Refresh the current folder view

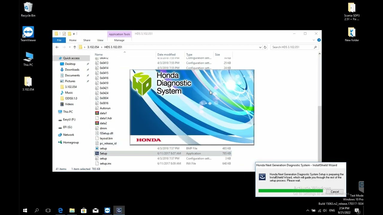(265, 47)
